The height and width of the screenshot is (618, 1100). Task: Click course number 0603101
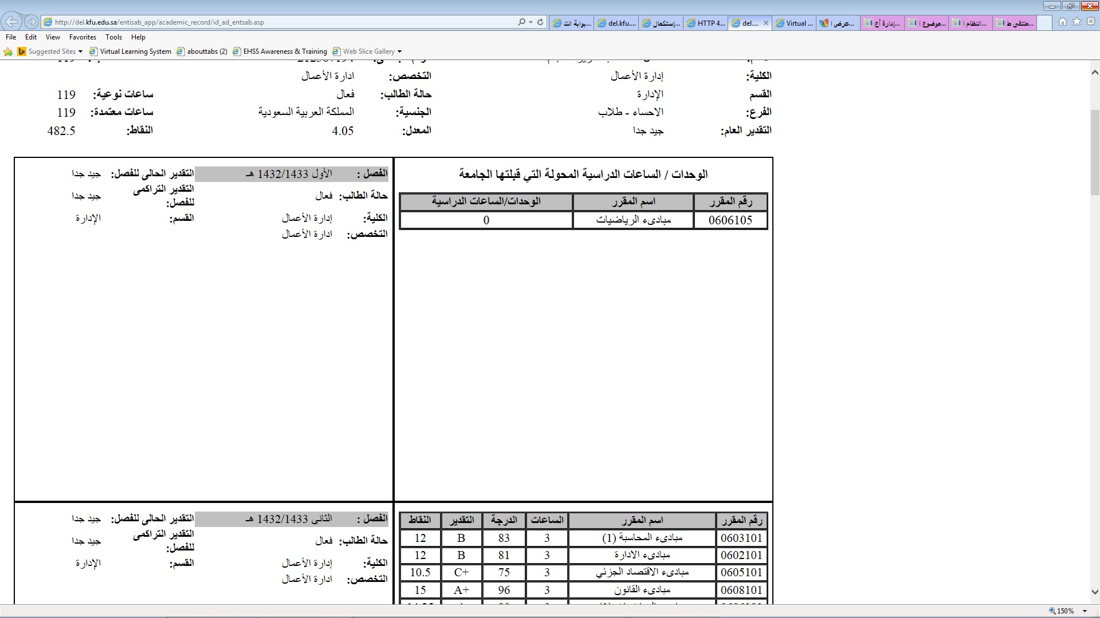(x=741, y=538)
